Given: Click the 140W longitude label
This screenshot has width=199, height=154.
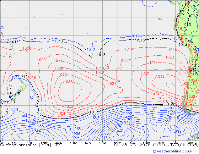Looking at the screenshot, I should tap(88, 143).
